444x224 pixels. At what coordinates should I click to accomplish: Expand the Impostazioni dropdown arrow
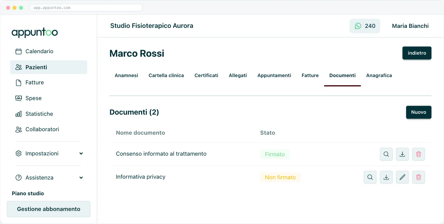click(81, 153)
